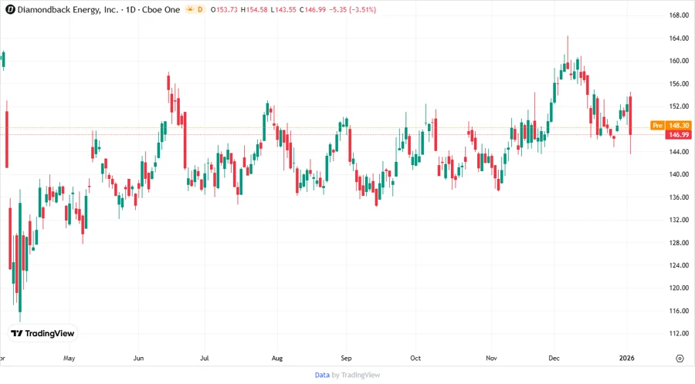Click the 164.00 price axis label
The height and width of the screenshot is (384, 695).
pyautogui.click(x=679, y=38)
